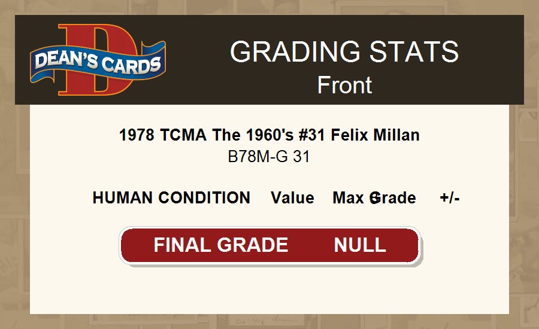This screenshot has height=329, width=539.
Task: Select the Front subtitle under the header
Action: (344, 85)
